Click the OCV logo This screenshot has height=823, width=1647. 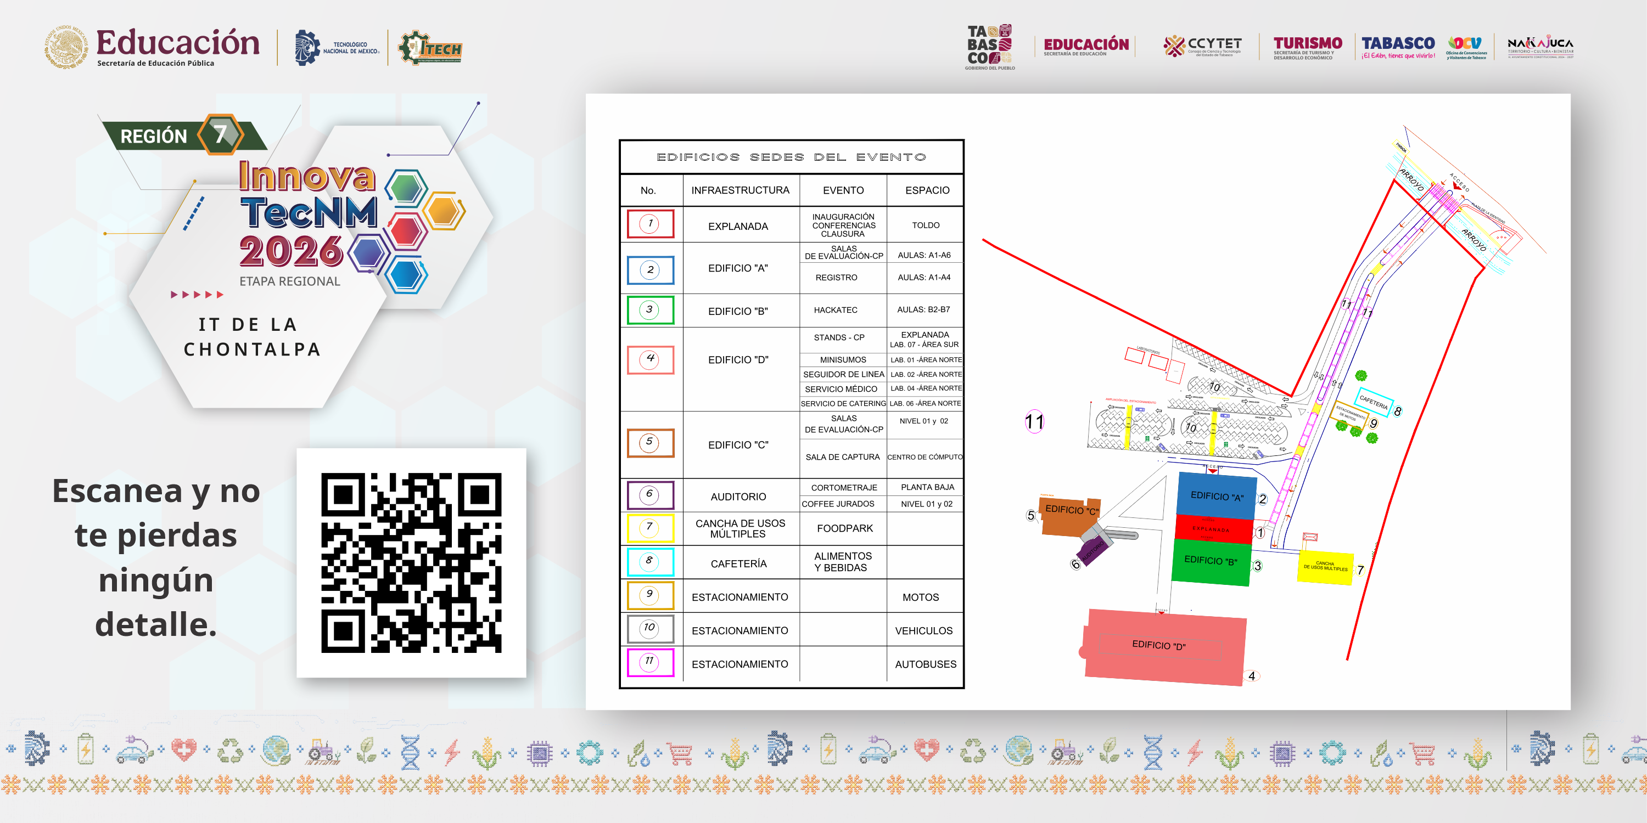click(x=1466, y=47)
